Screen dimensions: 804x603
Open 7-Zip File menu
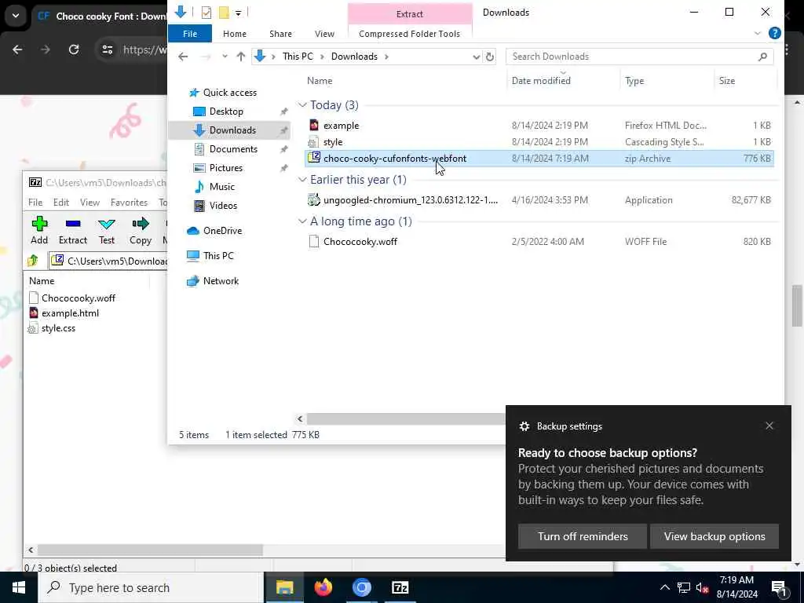pos(35,202)
